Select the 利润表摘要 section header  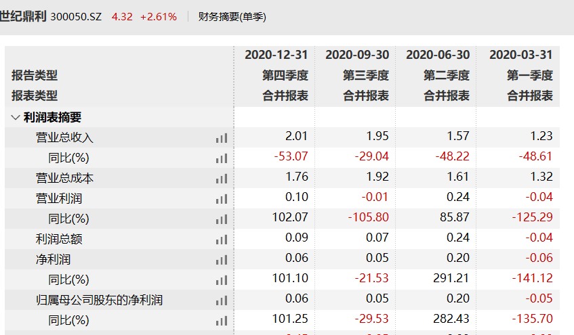pos(52,117)
